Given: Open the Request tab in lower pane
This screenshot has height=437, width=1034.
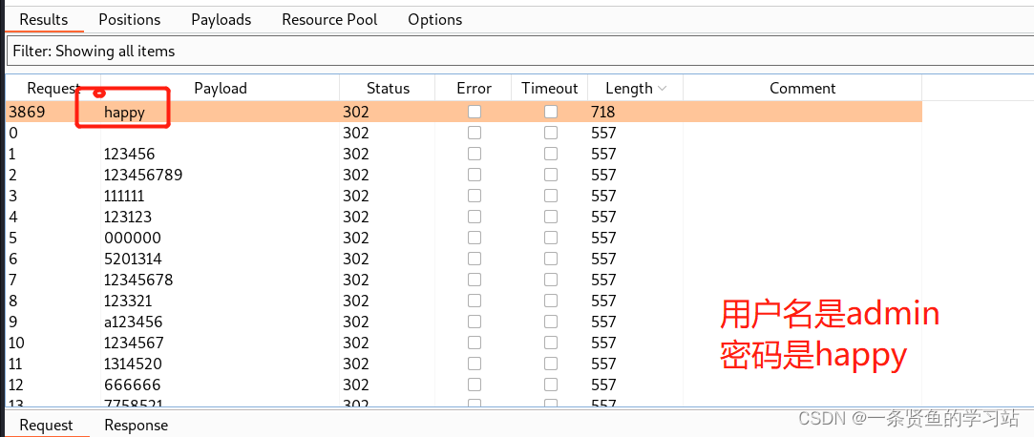Looking at the screenshot, I should tap(46, 426).
